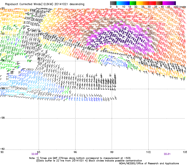This screenshot has height=165, width=187.
Task: Click the latitude label '-60'
Action: [x=2, y=149]
